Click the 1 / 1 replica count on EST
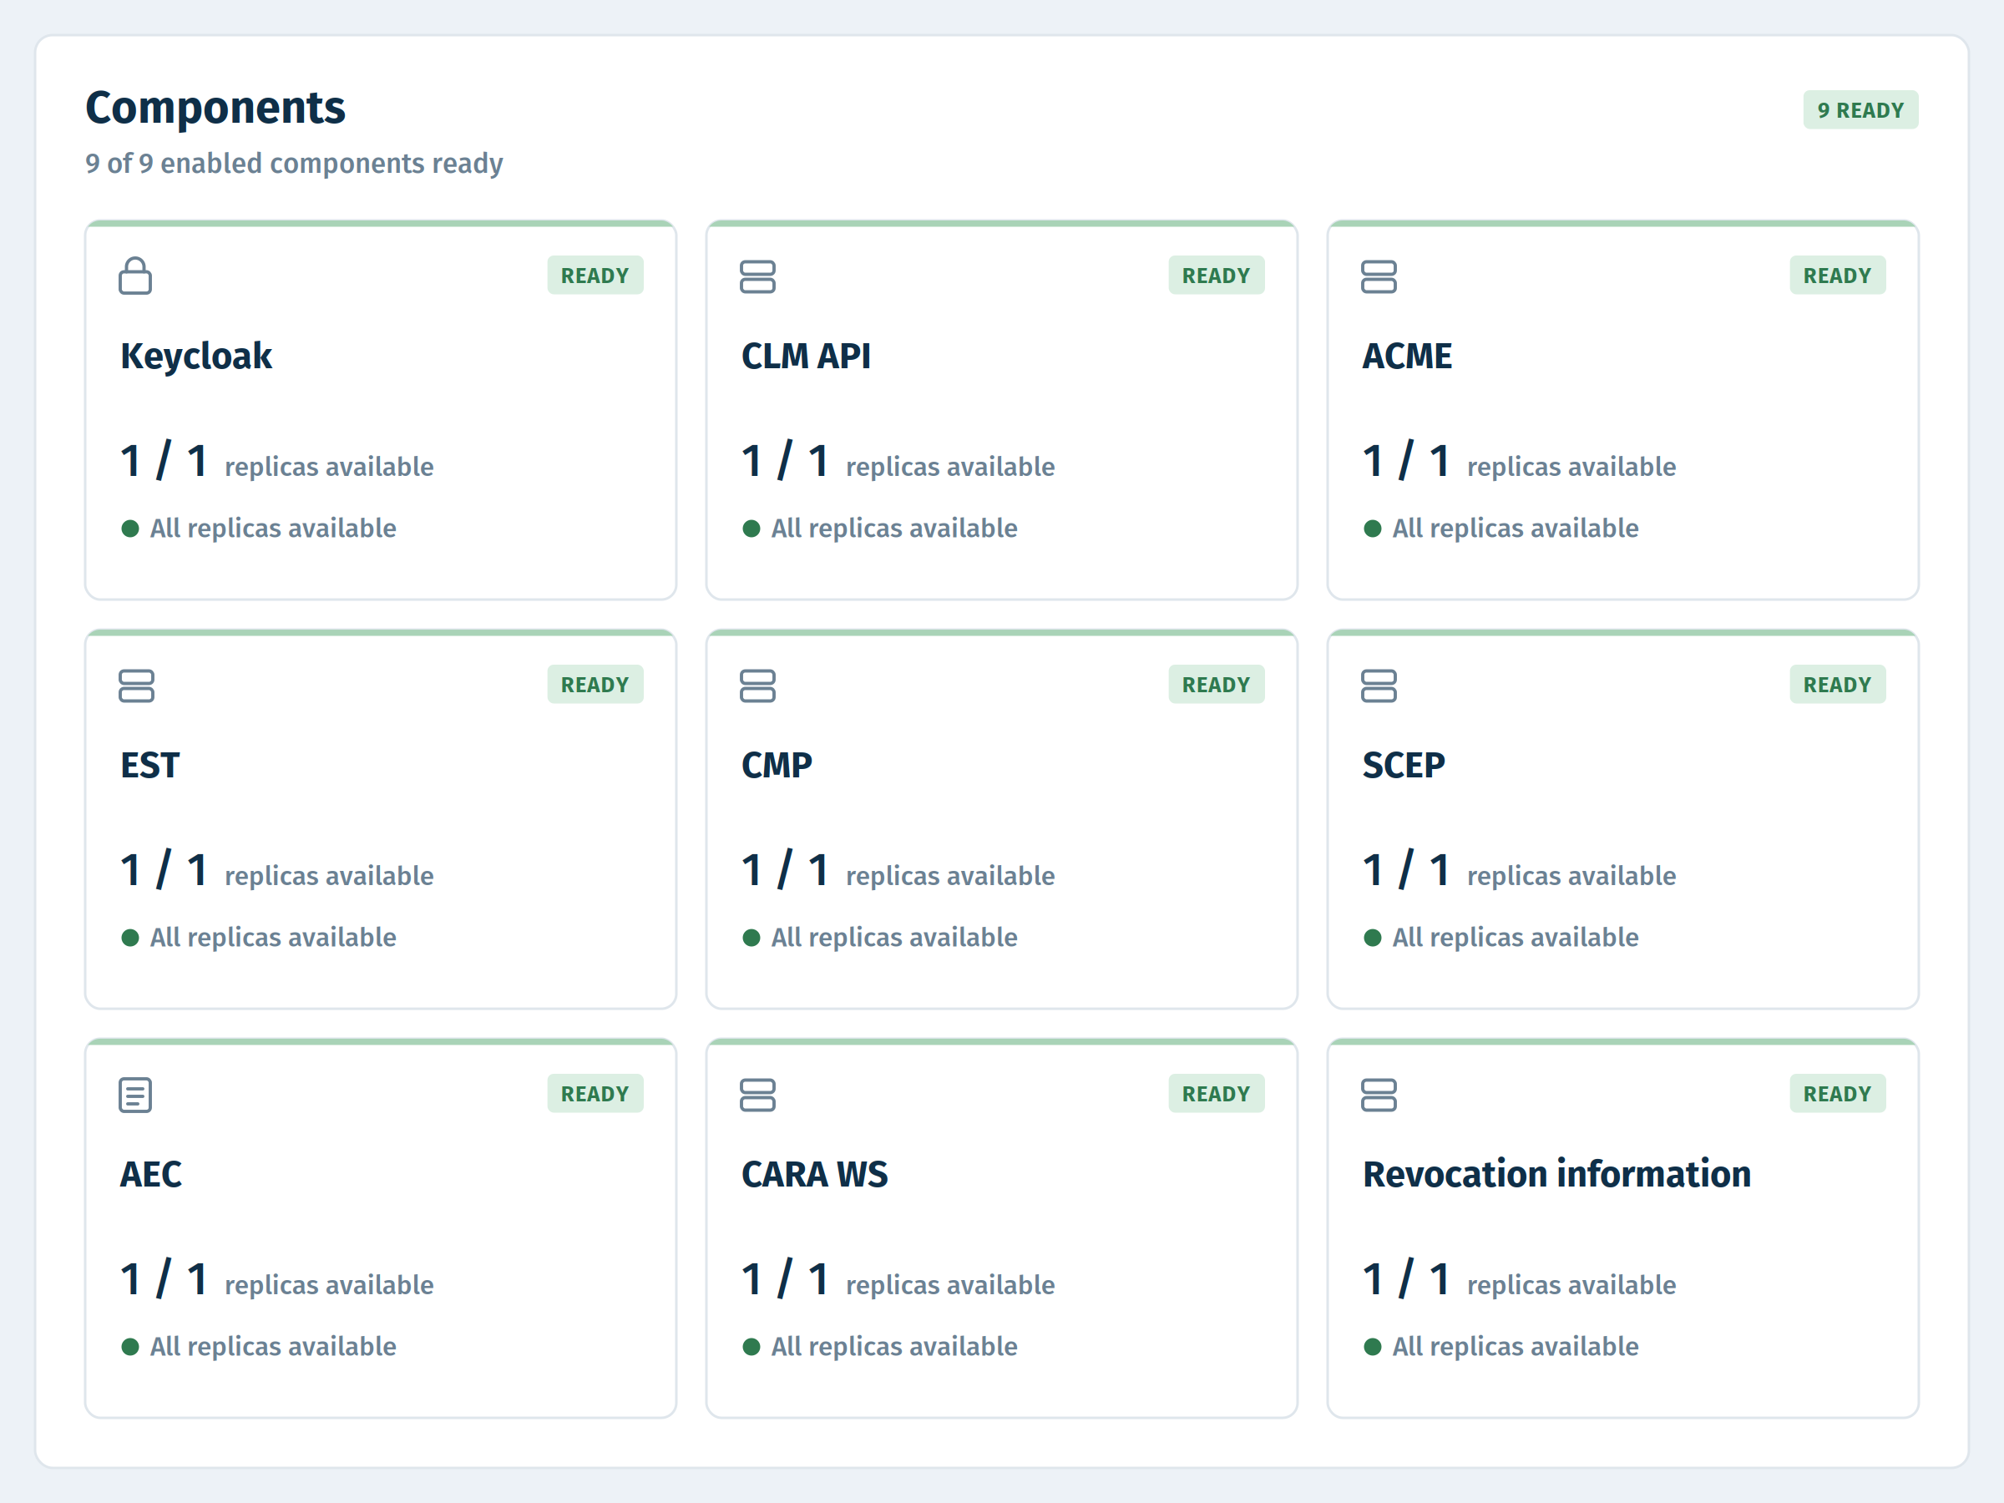 pyautogui.click(x=164, y=870)
